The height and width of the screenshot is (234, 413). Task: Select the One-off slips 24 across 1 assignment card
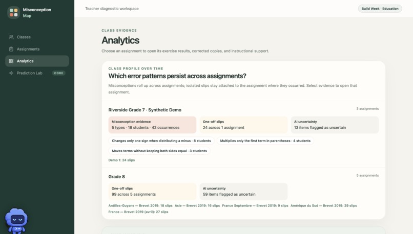click(243, 125)
